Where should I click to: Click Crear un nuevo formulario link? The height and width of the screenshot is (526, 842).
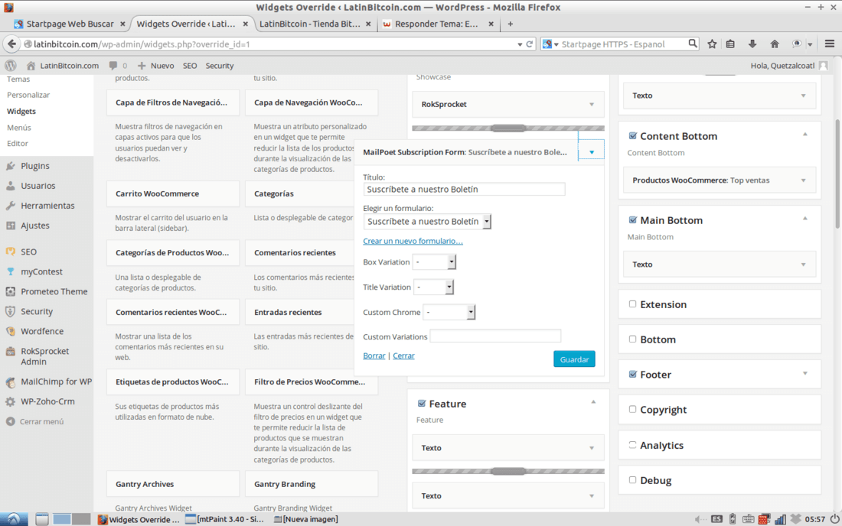(x=413, y=241)
